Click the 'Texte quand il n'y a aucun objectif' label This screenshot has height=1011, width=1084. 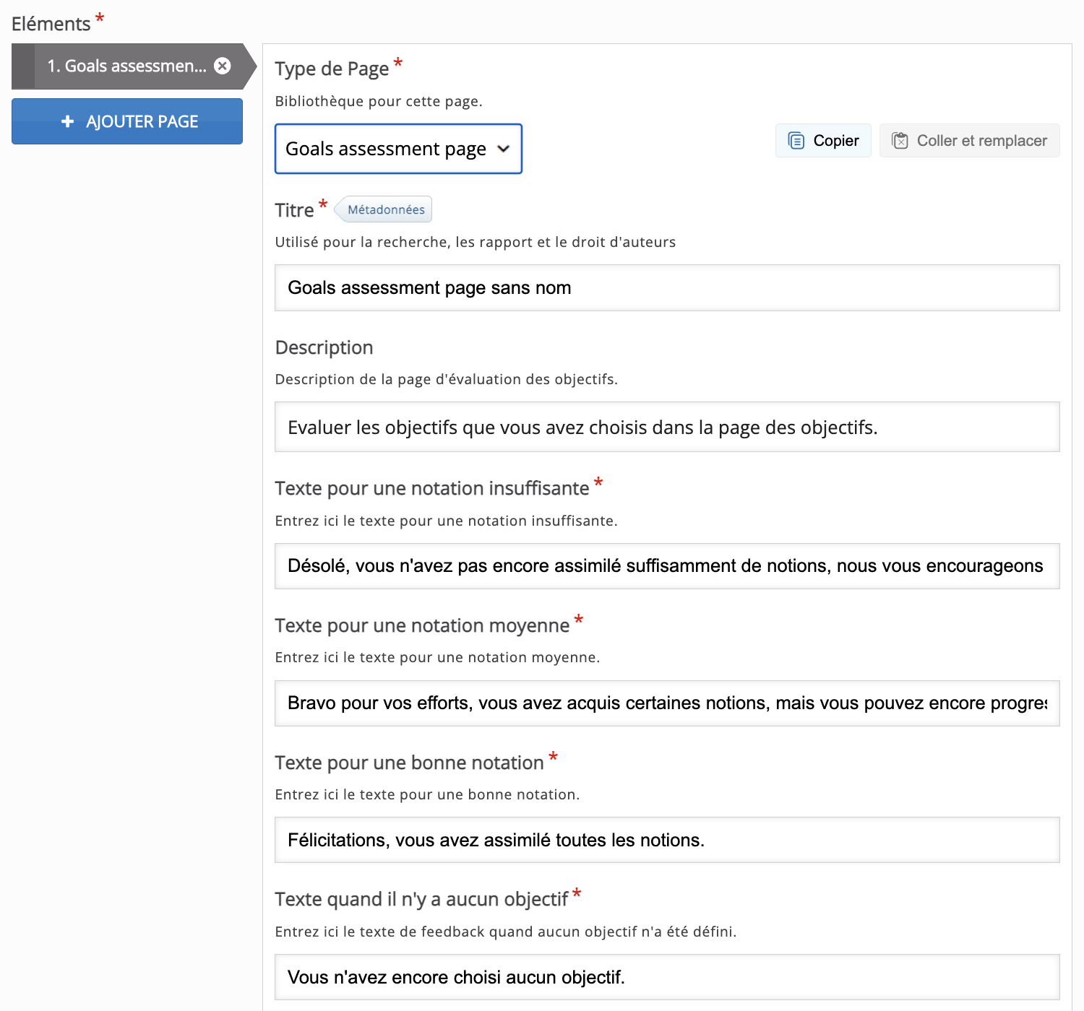point(421,900)
